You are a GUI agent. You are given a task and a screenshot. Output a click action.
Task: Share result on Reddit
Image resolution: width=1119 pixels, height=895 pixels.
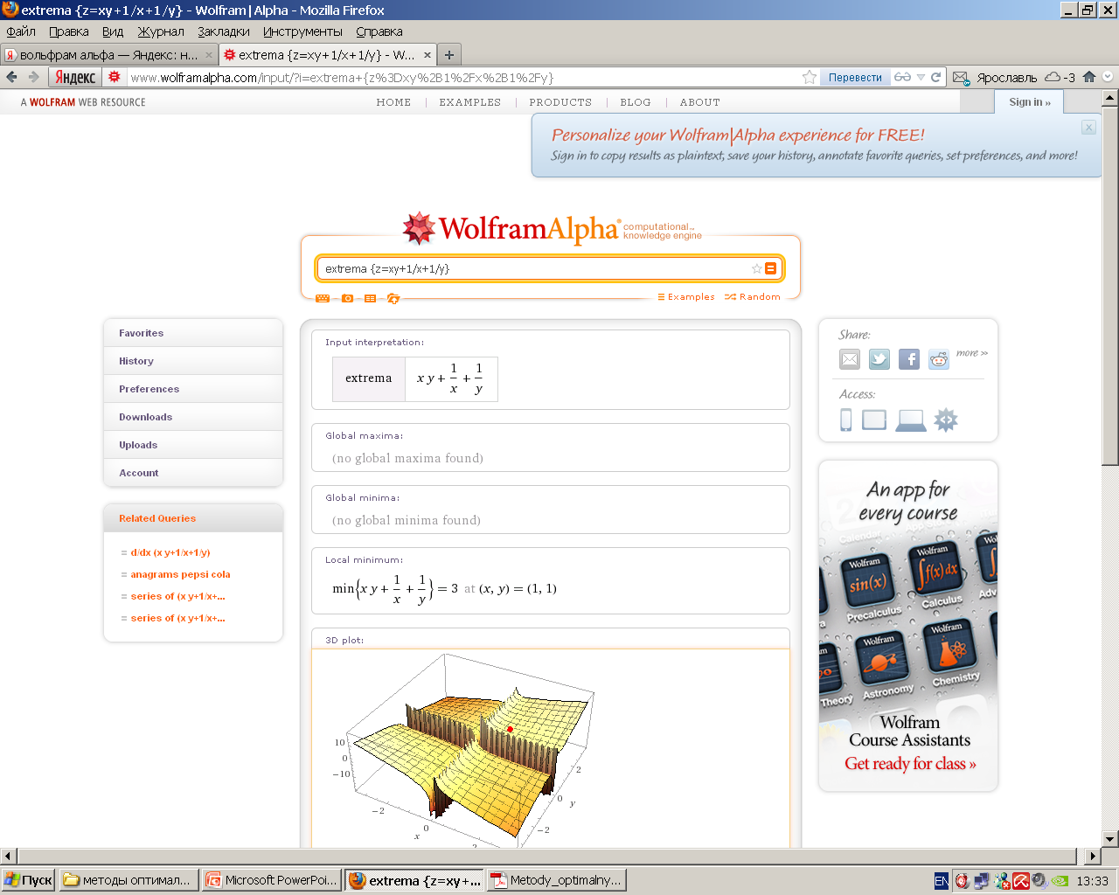click(x=939, y=359)
